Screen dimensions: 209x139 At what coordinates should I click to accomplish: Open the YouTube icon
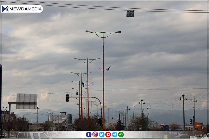(x=108, y=135)
